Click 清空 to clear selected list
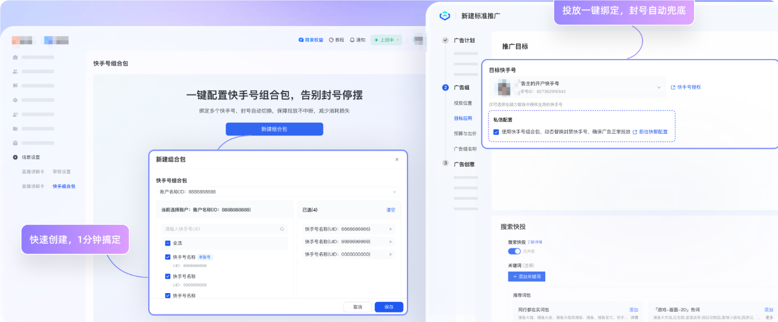Screen dimensions: 778x322 click(x=391, y=210)
